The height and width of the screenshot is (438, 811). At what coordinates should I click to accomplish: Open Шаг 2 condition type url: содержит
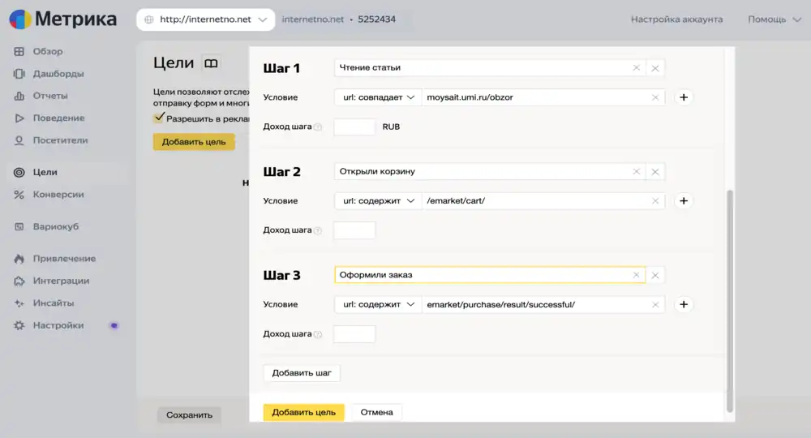(378, 200)
